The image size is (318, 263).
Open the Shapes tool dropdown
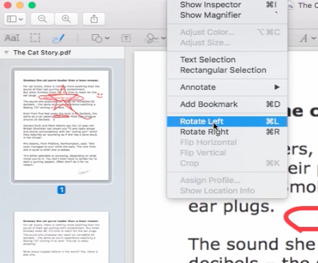point(101,38)
